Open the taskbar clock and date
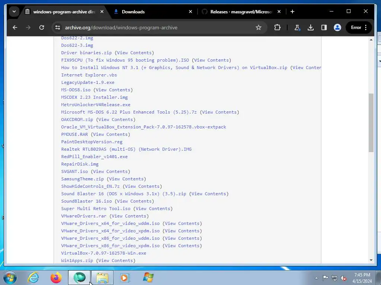381x285 pixels. coord(362,278)
